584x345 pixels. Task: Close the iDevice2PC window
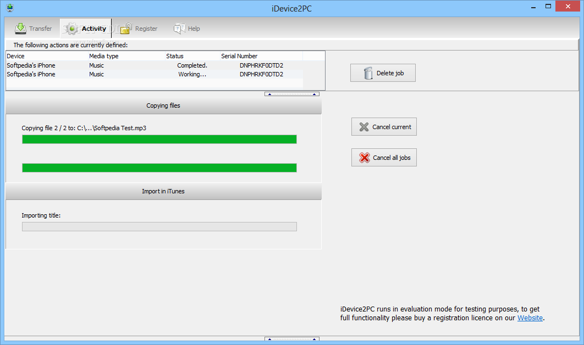coord(568,6)
